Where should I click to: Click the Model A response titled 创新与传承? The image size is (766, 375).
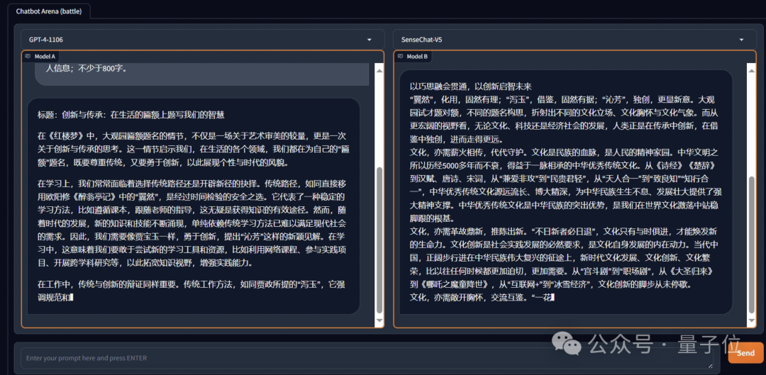click(191, 206)
